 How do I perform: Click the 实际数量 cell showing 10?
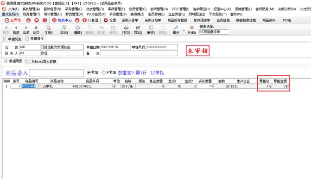point(205,86)
